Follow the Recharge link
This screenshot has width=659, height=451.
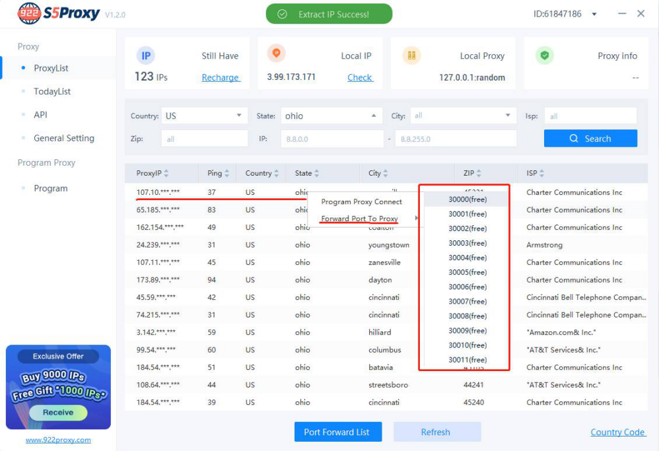pos(220,77)
